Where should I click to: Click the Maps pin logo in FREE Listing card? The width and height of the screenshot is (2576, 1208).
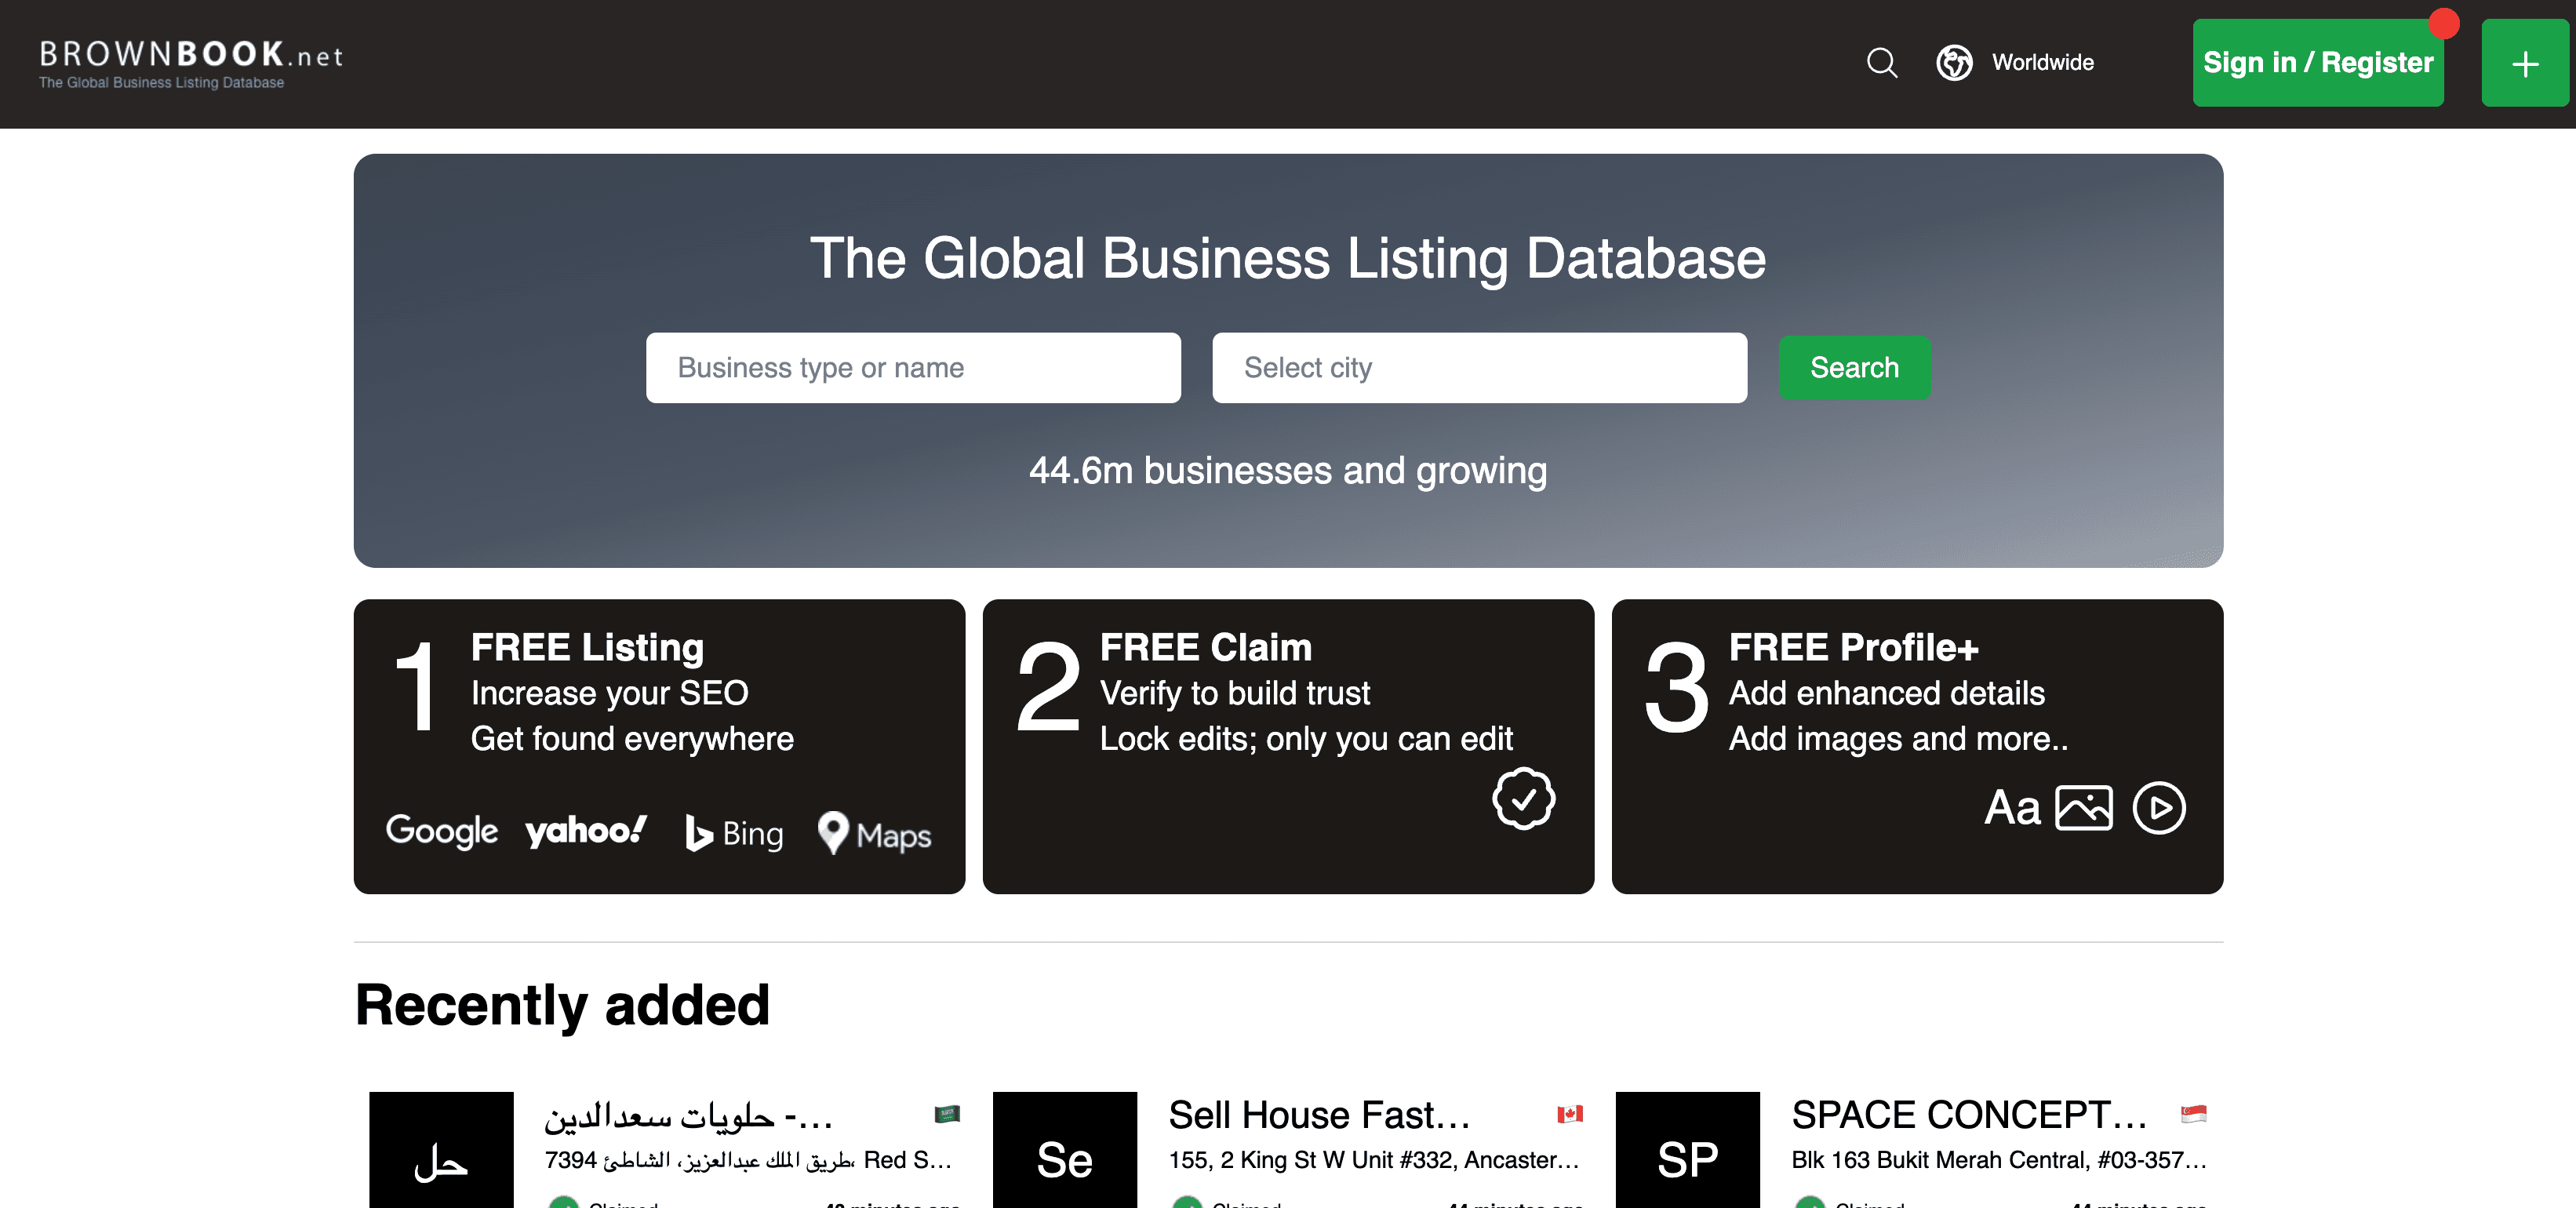tap(874, 833)
